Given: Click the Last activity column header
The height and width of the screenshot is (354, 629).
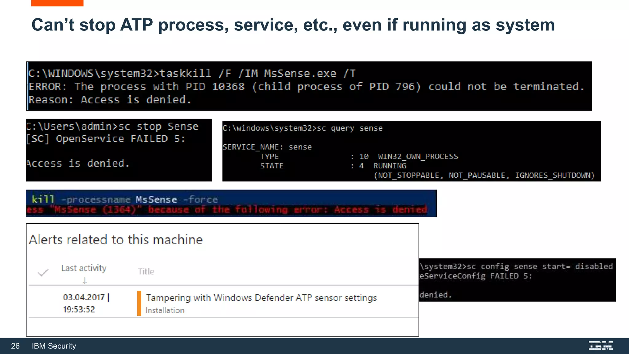Looking at the screenshot, I should pos(84,268).
